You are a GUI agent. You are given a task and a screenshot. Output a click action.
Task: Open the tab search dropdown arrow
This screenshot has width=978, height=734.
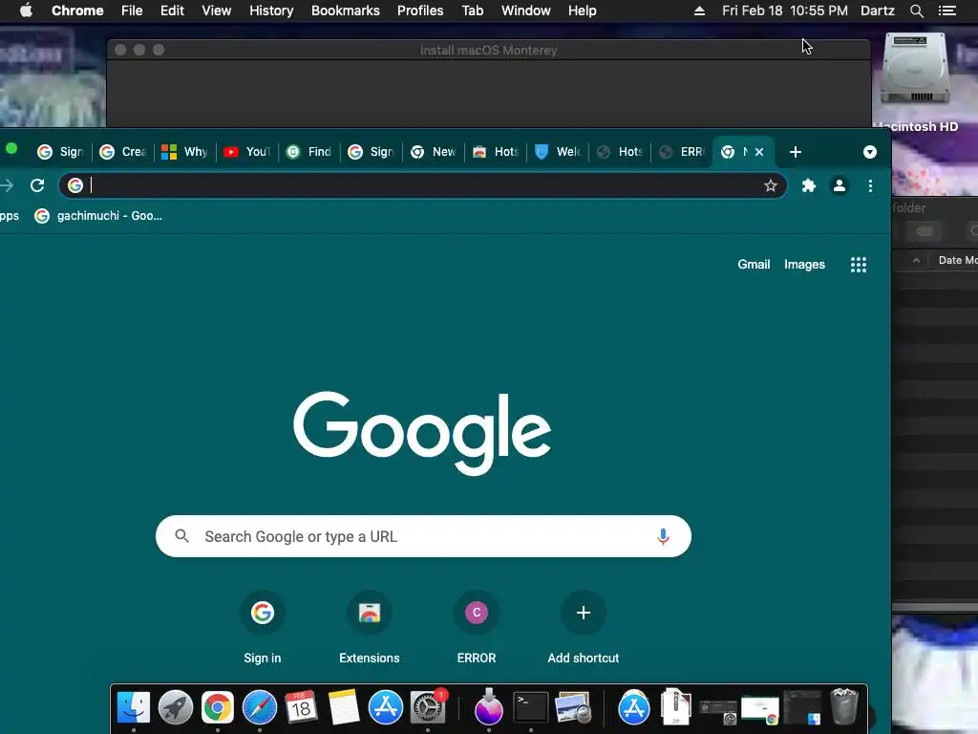point(869,152)
